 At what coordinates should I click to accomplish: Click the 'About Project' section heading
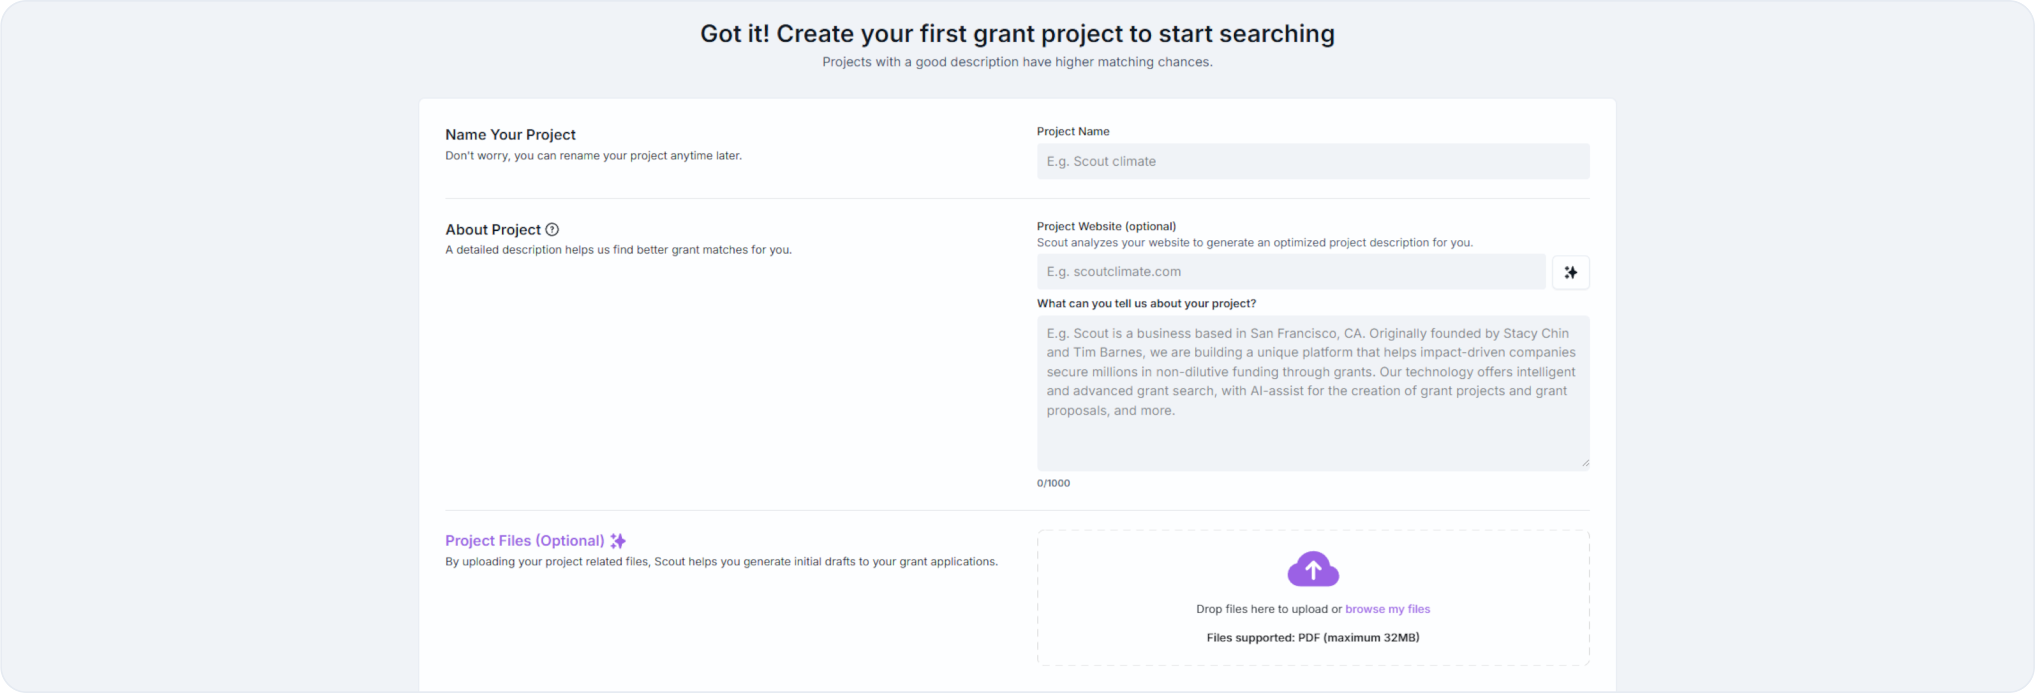[493, 230]
